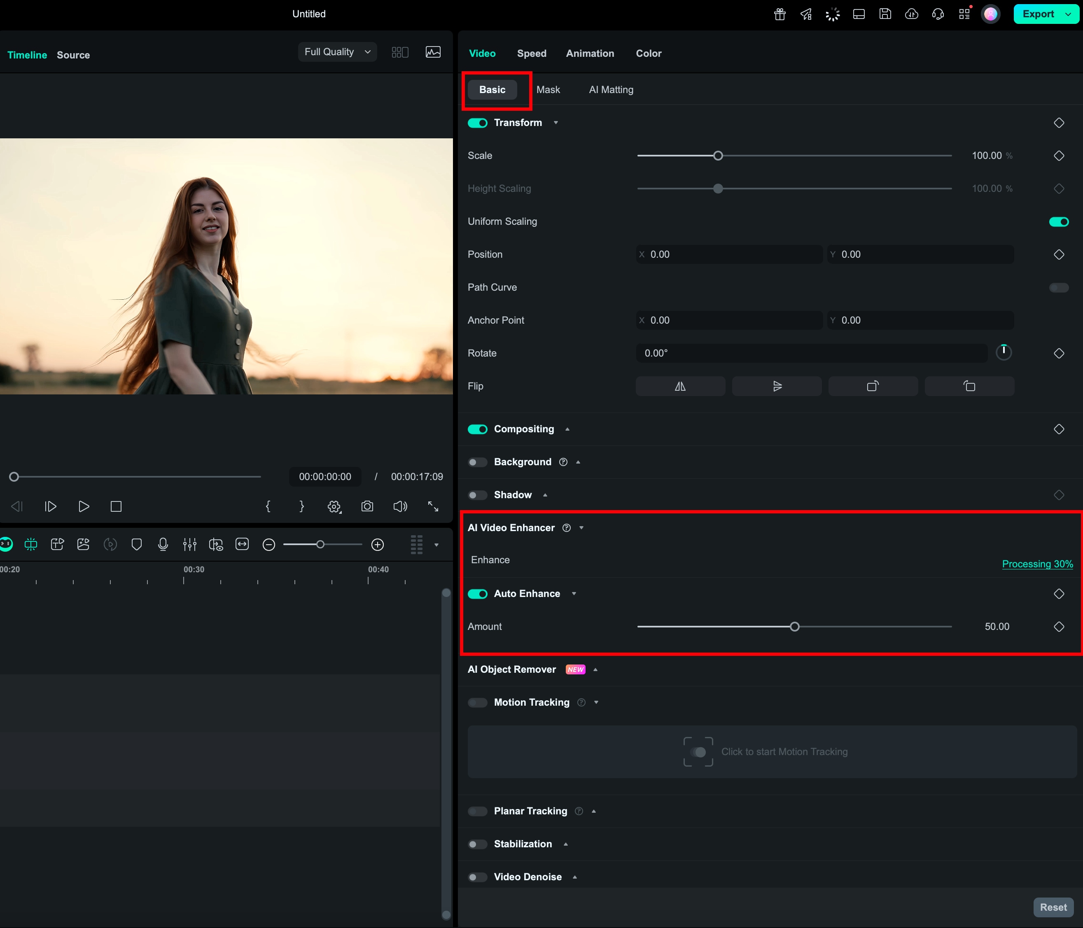
Task: Collapse the Compositing section
Action: click(567, 429)
